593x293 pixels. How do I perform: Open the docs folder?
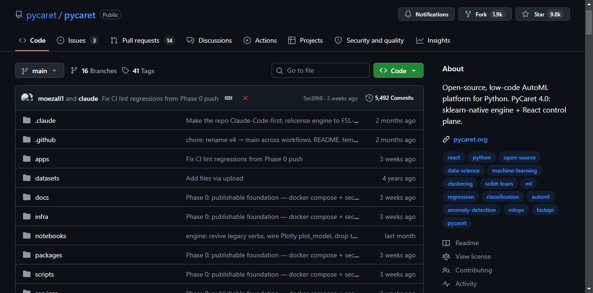pos(42,197)
